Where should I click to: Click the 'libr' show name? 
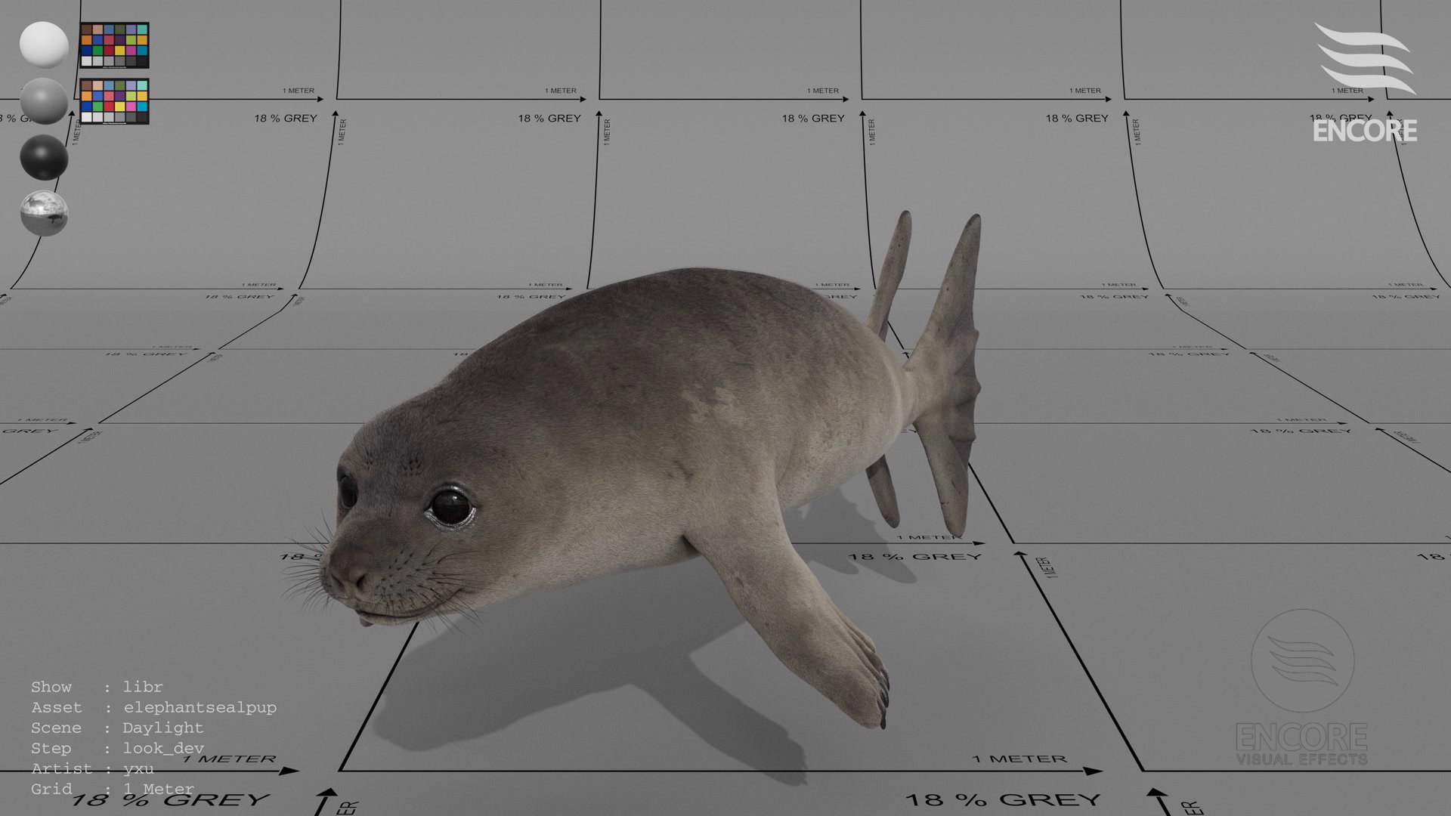pyautogui.click(x=142, y=688)
